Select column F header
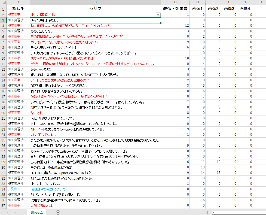Viewport: 266px width, 215px height. [x=229, y=2]
